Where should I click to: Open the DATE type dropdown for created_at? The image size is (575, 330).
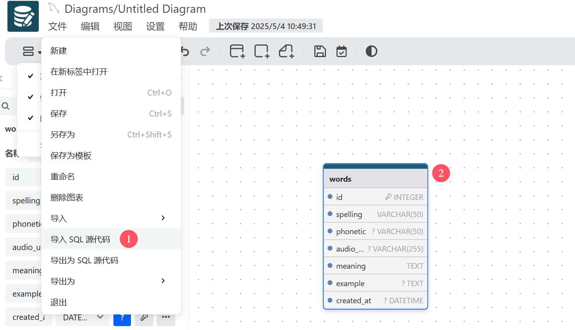83,317
